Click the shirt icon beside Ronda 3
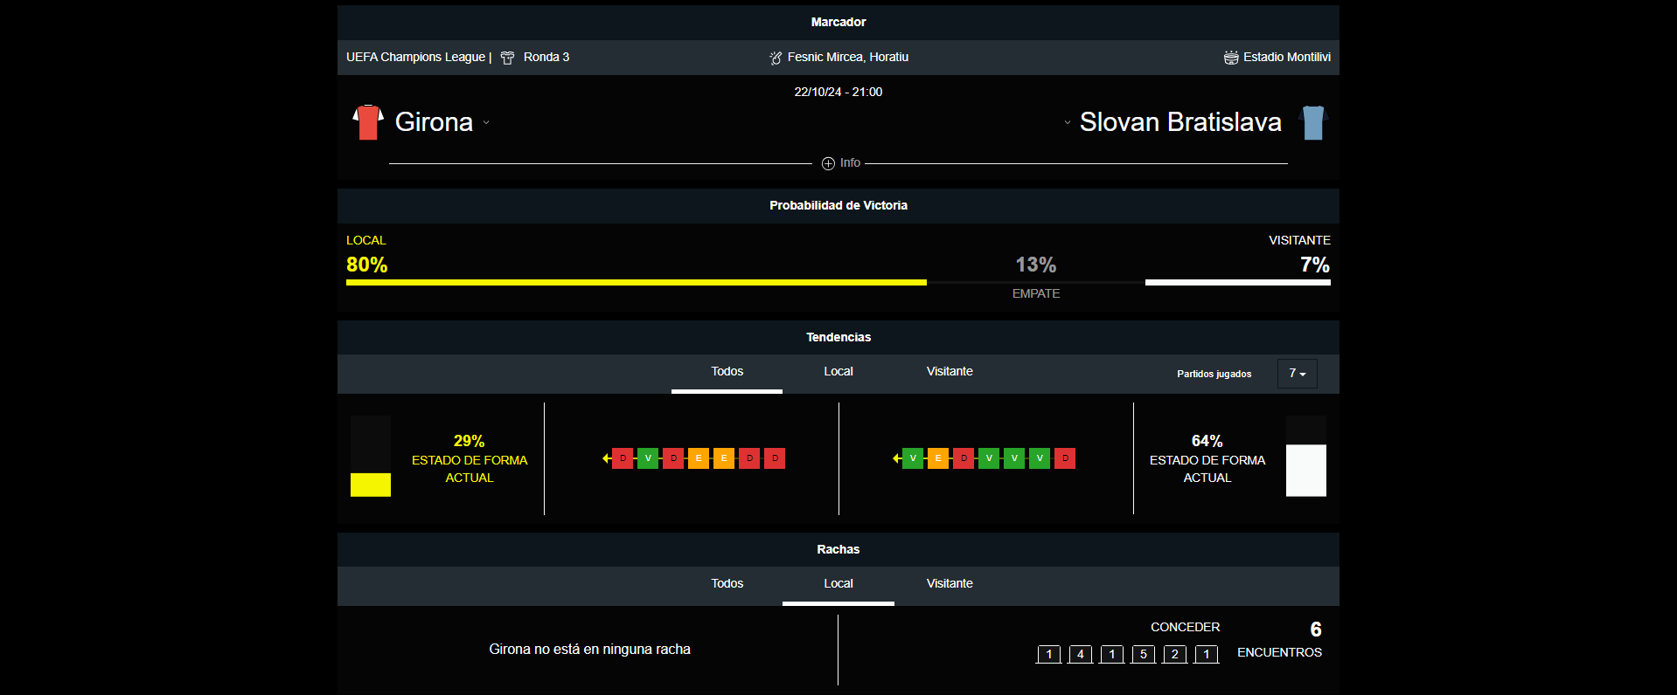Viewport: 1677px width, 695px height. (x=507, y=58)
